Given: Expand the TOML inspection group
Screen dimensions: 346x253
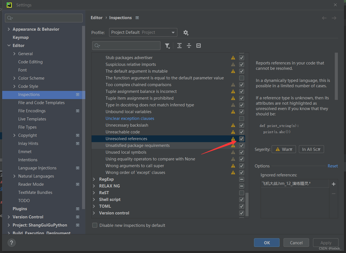Looking at the screenshot, I should 94,206.
